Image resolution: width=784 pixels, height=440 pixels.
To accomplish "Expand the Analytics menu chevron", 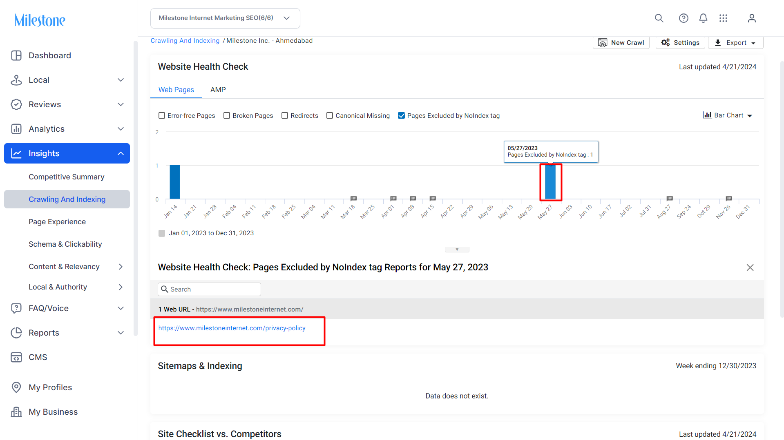I will [121, 129].
